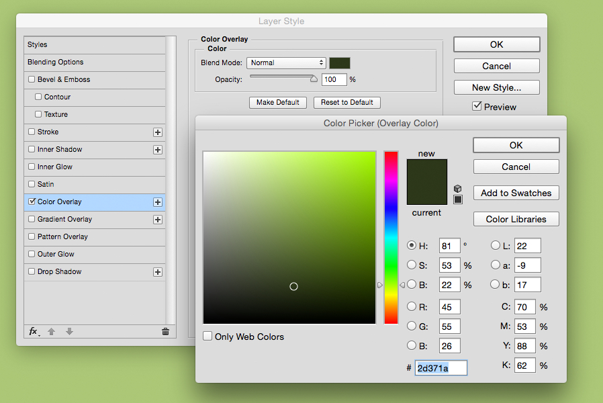This screenshot has width=603, height=403.
Task: Click the hex color input field
Action: click(x=440, y=367)
